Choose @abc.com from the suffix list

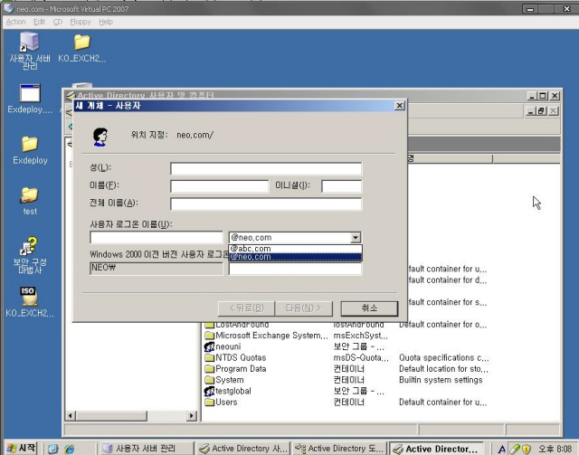295,249
